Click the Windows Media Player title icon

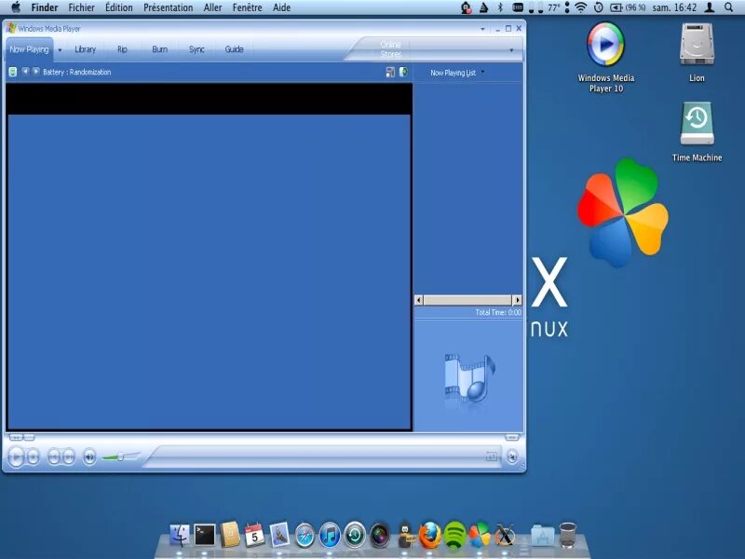click(x=11, y=29)
